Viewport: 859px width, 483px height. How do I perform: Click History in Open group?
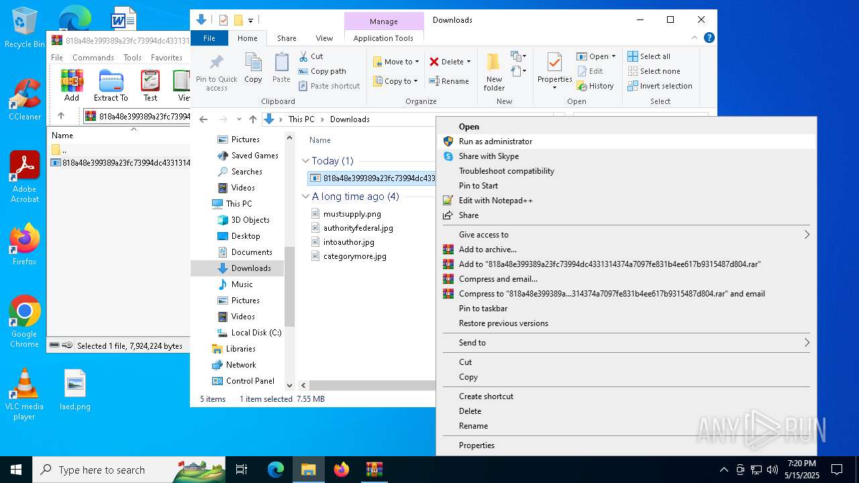coord(595,86)
